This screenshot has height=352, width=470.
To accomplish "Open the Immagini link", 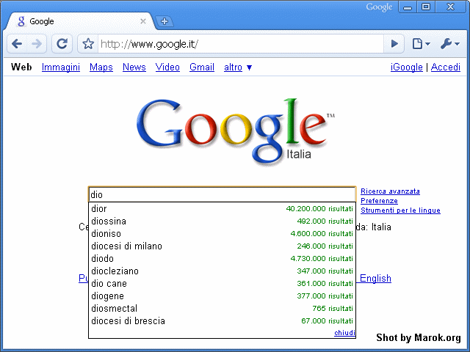I will coord(61,67).
